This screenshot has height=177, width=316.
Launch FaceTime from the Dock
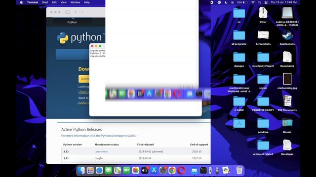(126, 171)
